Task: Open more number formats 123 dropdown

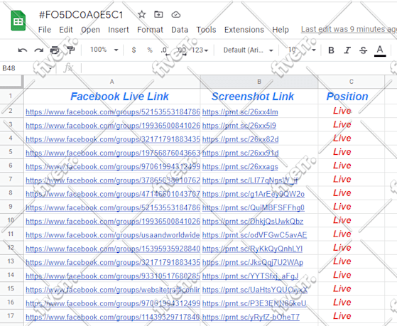Action: pos(200,50)
